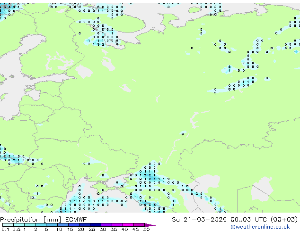The image size is (300, 231).
Task: Click the '00..03 UTC' time range text
Action: click(x=248, y=220)
